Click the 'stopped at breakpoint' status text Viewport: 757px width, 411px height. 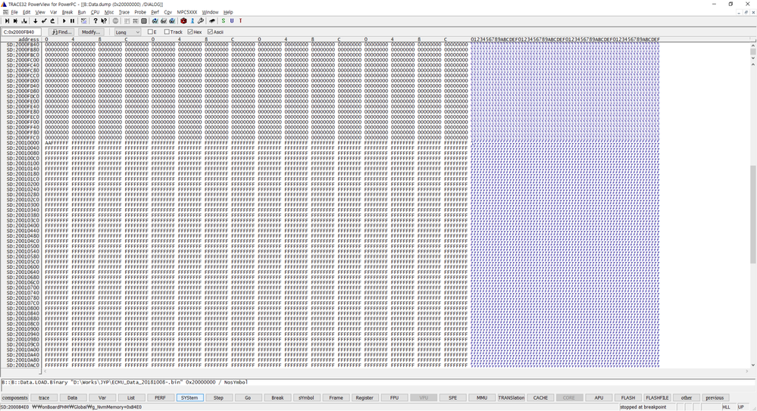click(x=643, y=407)
